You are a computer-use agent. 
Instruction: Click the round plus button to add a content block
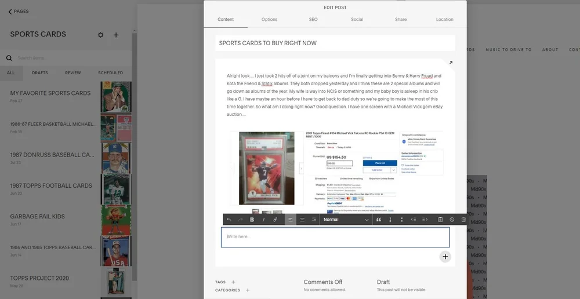coord(445,257)
